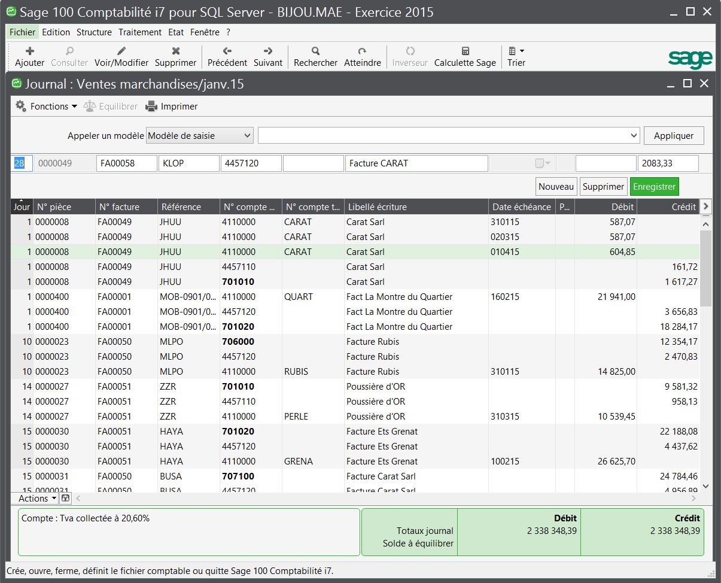Click the journal window title icon
The image size is (721, 583).
point(17,84)
